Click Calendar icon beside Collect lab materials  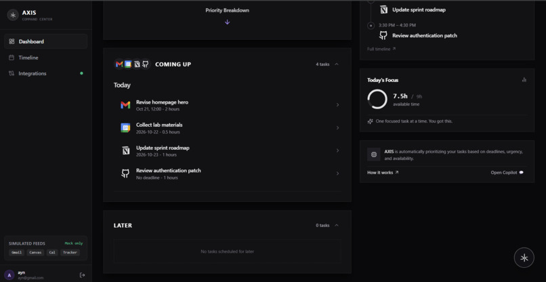[x=125, y=128]
